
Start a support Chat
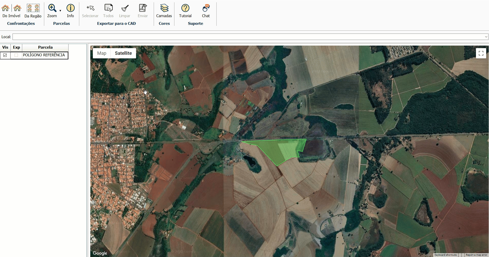coord(206,8)
